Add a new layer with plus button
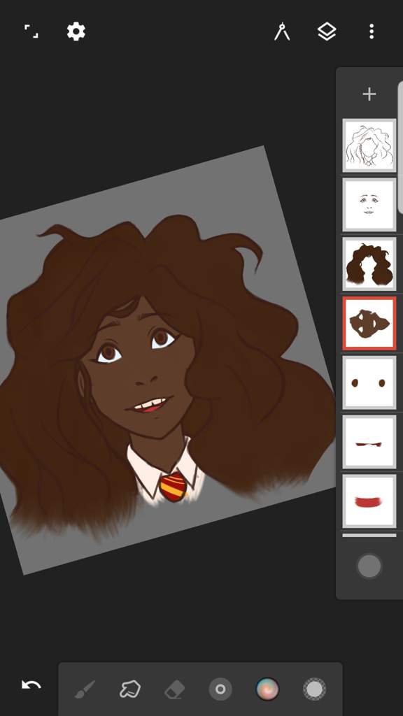 coord(369,94)
